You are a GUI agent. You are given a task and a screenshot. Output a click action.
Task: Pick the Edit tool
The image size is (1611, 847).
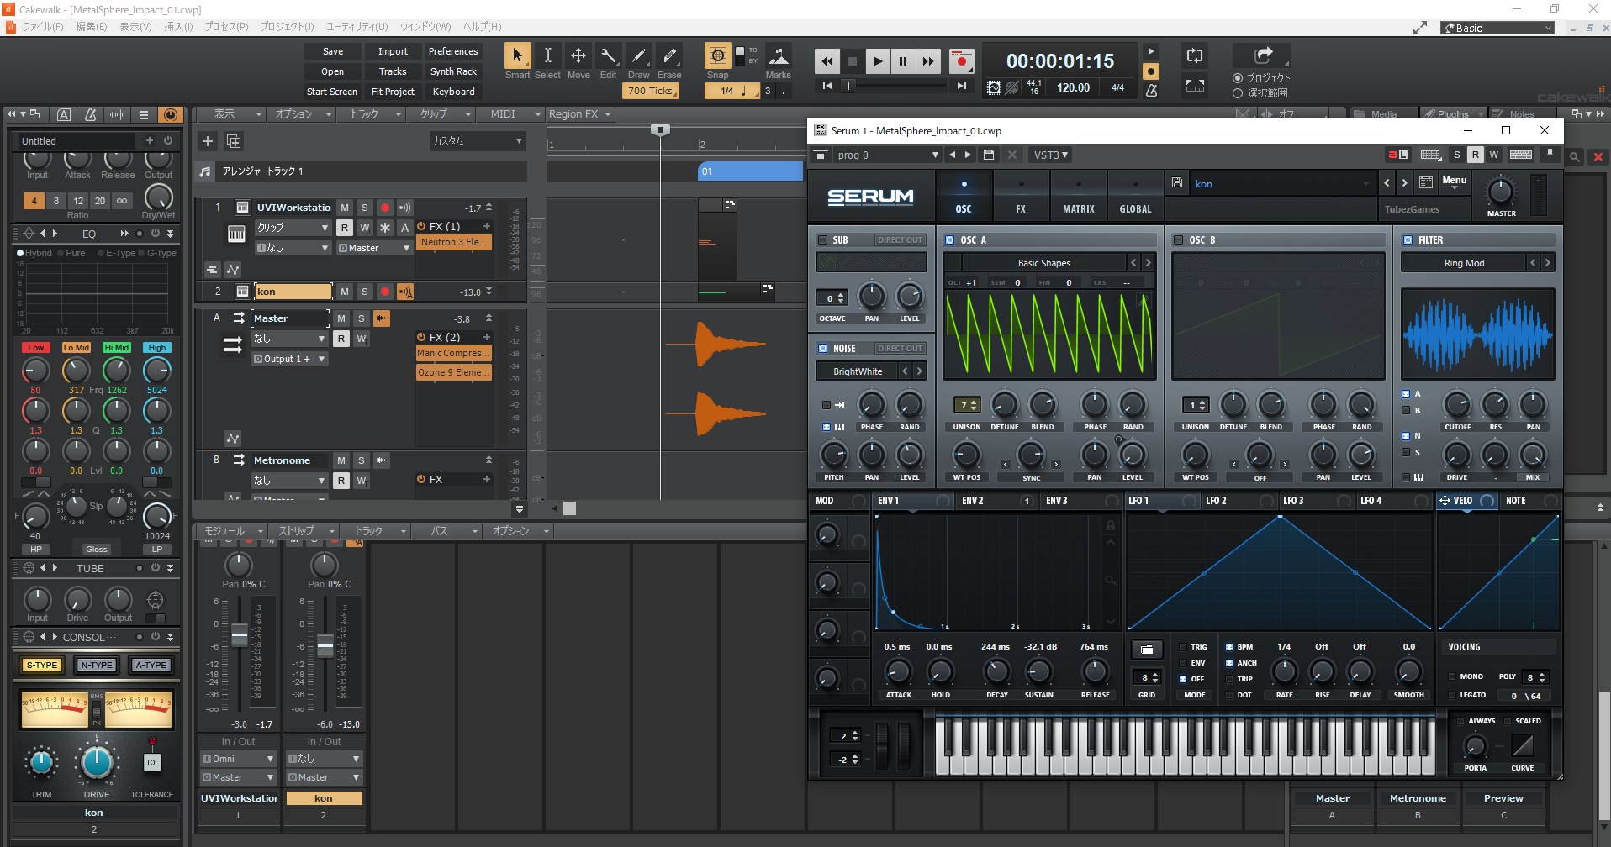609,55
